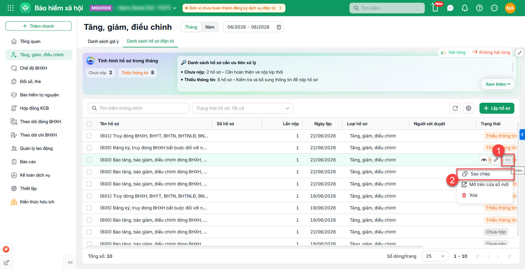Open the help question mark icon
This screenshot has height=269, width=525.
479,8
